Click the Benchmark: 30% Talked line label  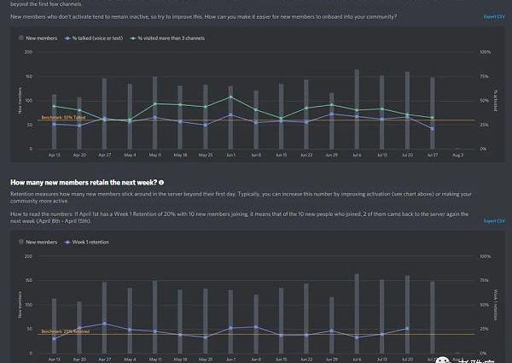coord(63,117)
